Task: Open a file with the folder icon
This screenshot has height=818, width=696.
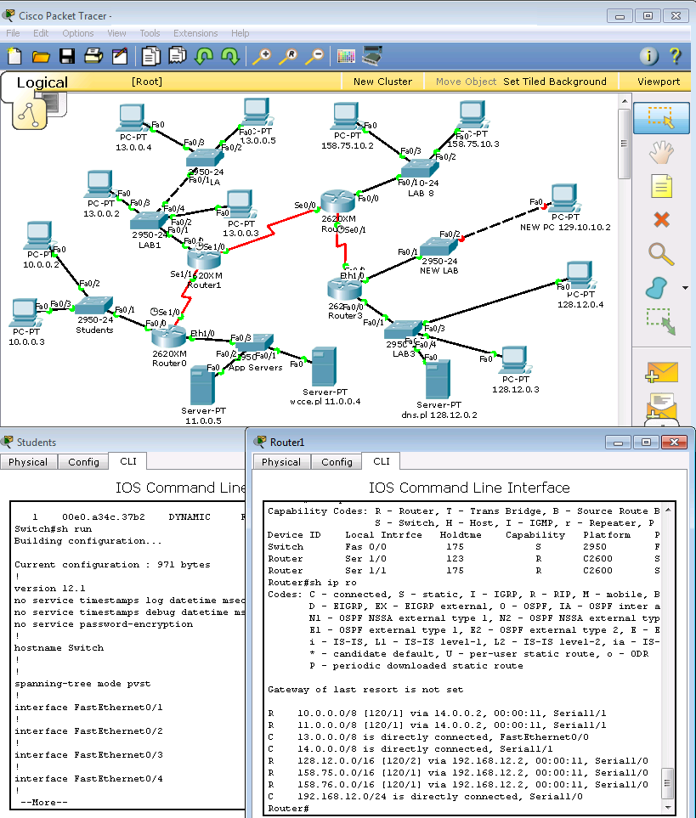Action: [x=41, y=56]
